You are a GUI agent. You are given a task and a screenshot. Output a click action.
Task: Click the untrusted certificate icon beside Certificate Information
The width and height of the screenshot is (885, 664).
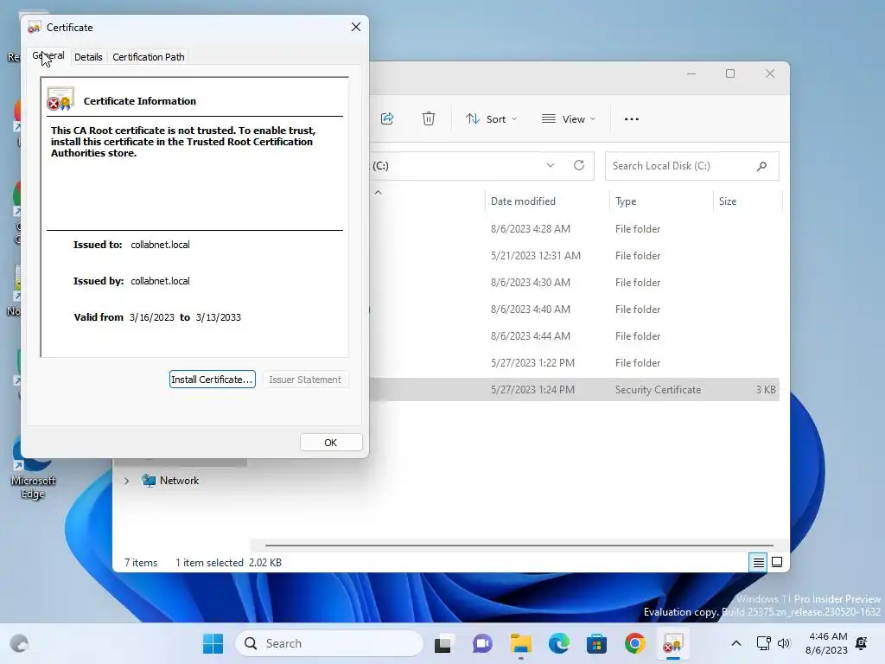(60, 99)
